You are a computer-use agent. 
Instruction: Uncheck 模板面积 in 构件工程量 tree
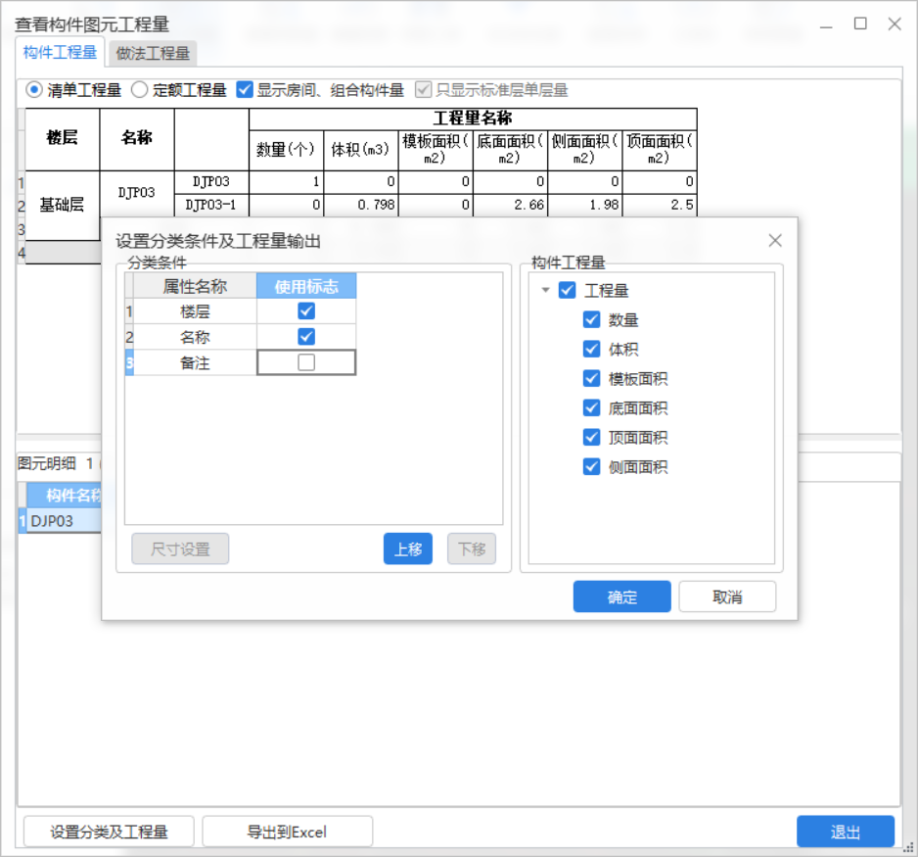tap(591, 378)
